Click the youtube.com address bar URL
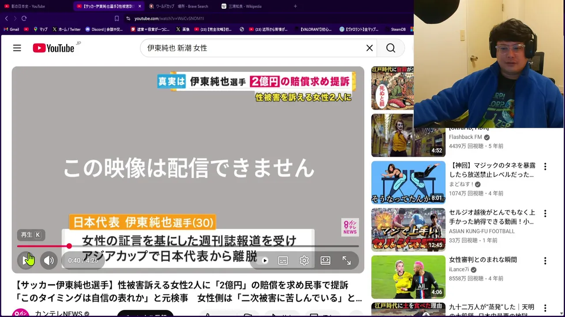565x317 pixels. coord(169,18)
